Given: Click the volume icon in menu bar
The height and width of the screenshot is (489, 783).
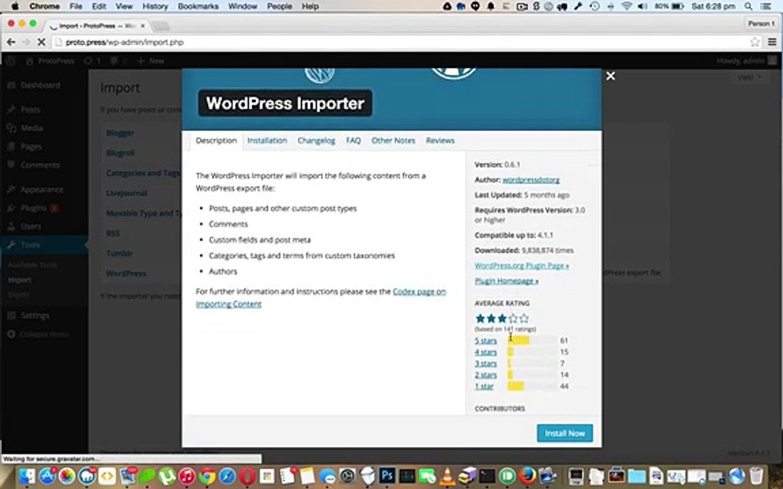Looking at the screenshot, I should (643, 7).
